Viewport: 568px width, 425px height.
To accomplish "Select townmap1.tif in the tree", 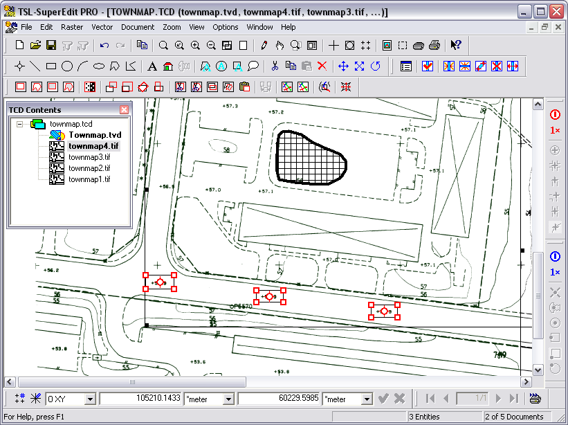I will tap(89, 179).
